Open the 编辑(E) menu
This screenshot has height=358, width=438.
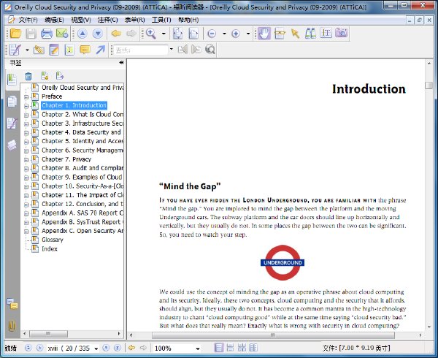click(x=54, y=20)
